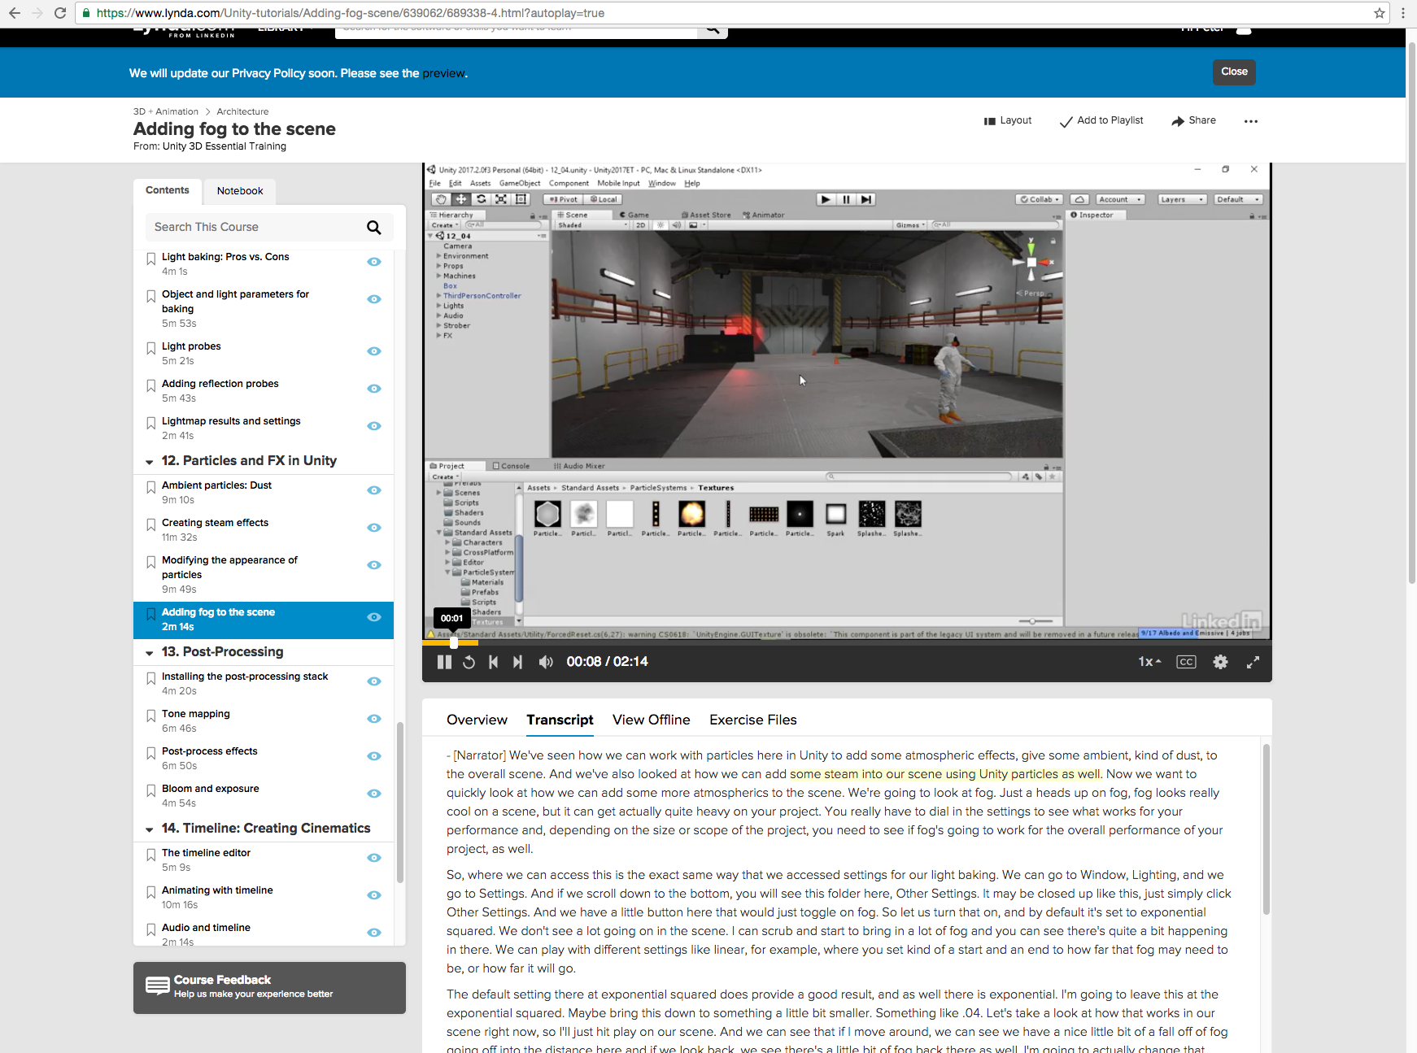This screenshot has width=1417, height=1053.
Task: Close the privacy policy banner
Action: point(1234,72)
